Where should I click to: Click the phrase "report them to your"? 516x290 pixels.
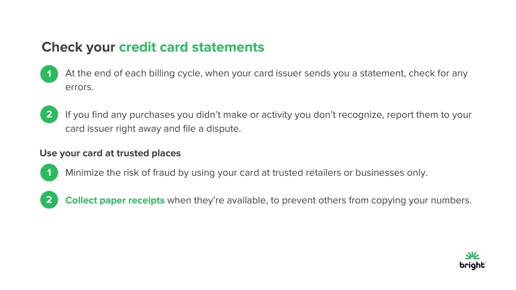click(429, 115)
